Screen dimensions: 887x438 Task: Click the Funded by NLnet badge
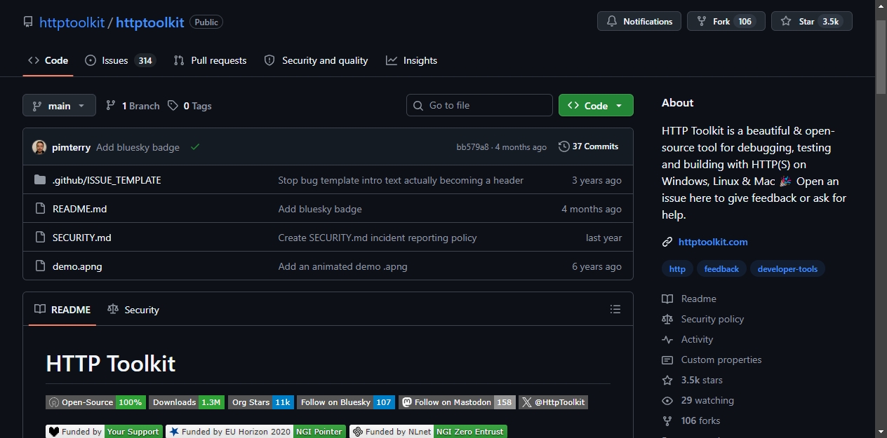428,431
